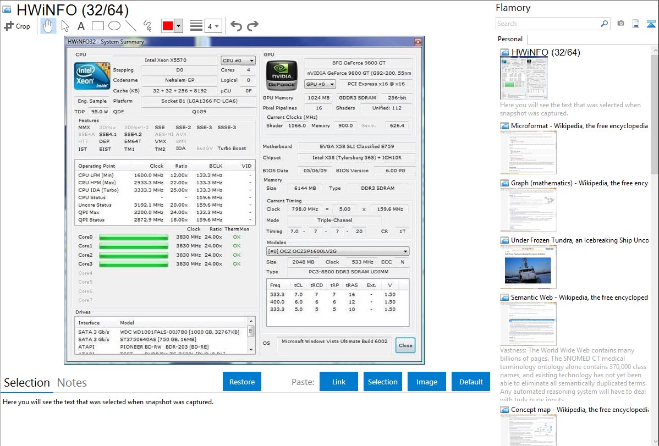This screenshot has height=446, width=659.
Task: Pick the rectangle shape tool
Action: click(x=97, y=26)
